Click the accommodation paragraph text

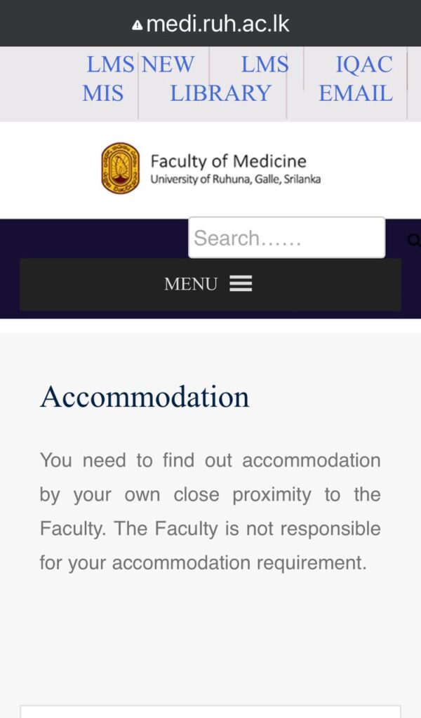(x=210, y=511)
